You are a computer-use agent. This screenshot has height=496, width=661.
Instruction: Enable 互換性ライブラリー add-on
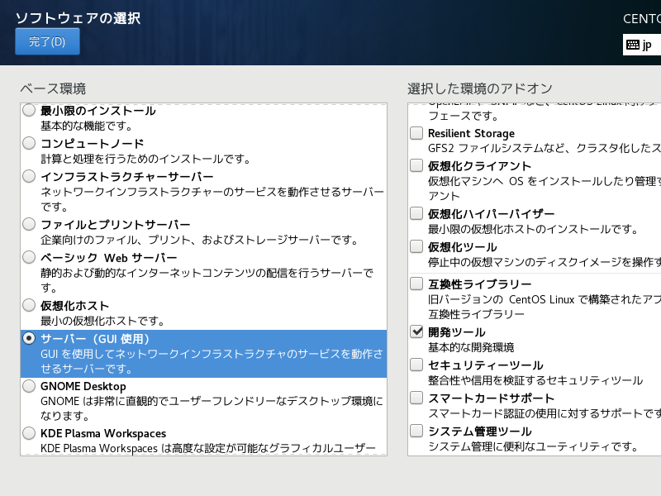pyautogui.click(x=417, y=284)
